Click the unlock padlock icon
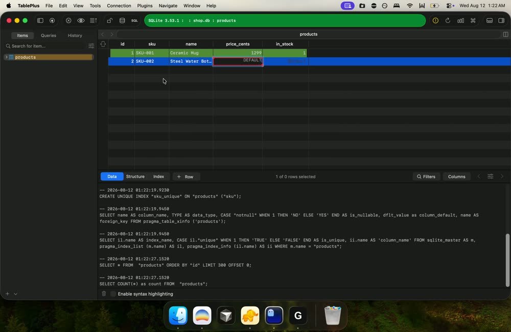Screen dimensions: 511x332 [x=110, y=20]
